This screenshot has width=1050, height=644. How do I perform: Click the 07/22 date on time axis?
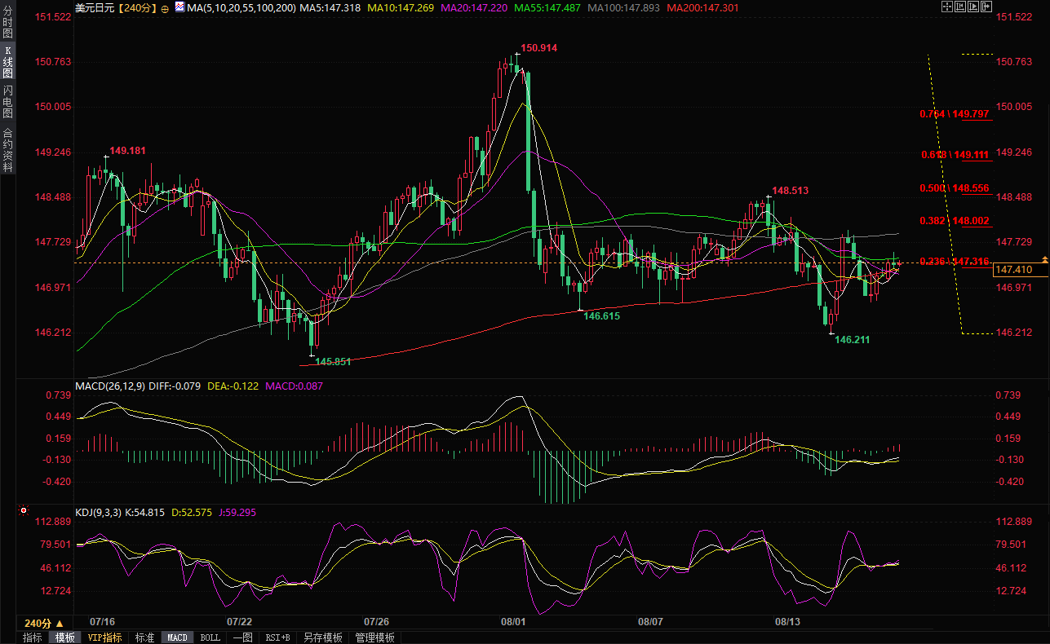point(240,622)
